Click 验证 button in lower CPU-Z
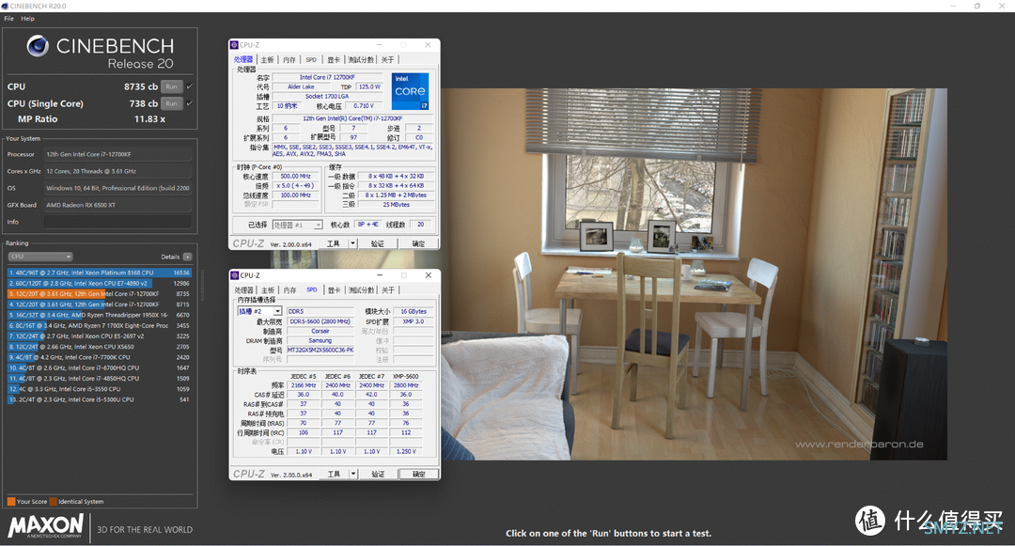The height and width of the screenshot is (546, 1015). pos(378,475)
